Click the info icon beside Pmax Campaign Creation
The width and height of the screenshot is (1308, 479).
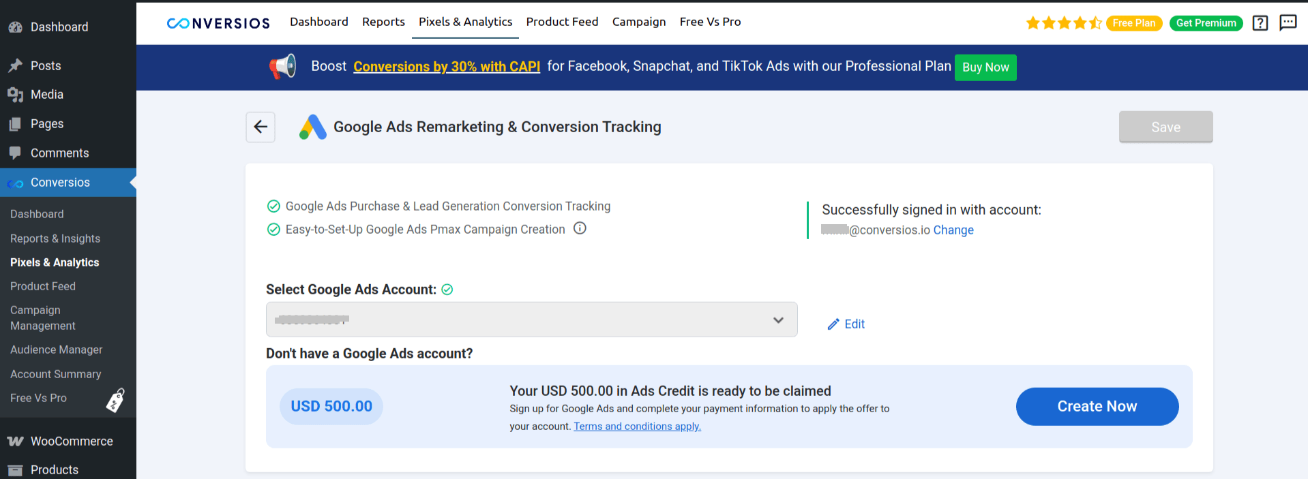tap(580, 228)
